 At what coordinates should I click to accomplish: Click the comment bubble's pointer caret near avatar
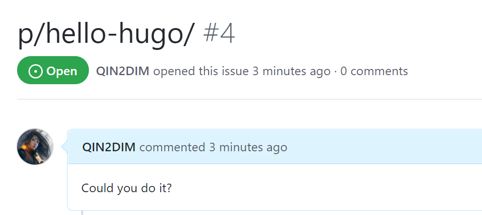(65, 147)
